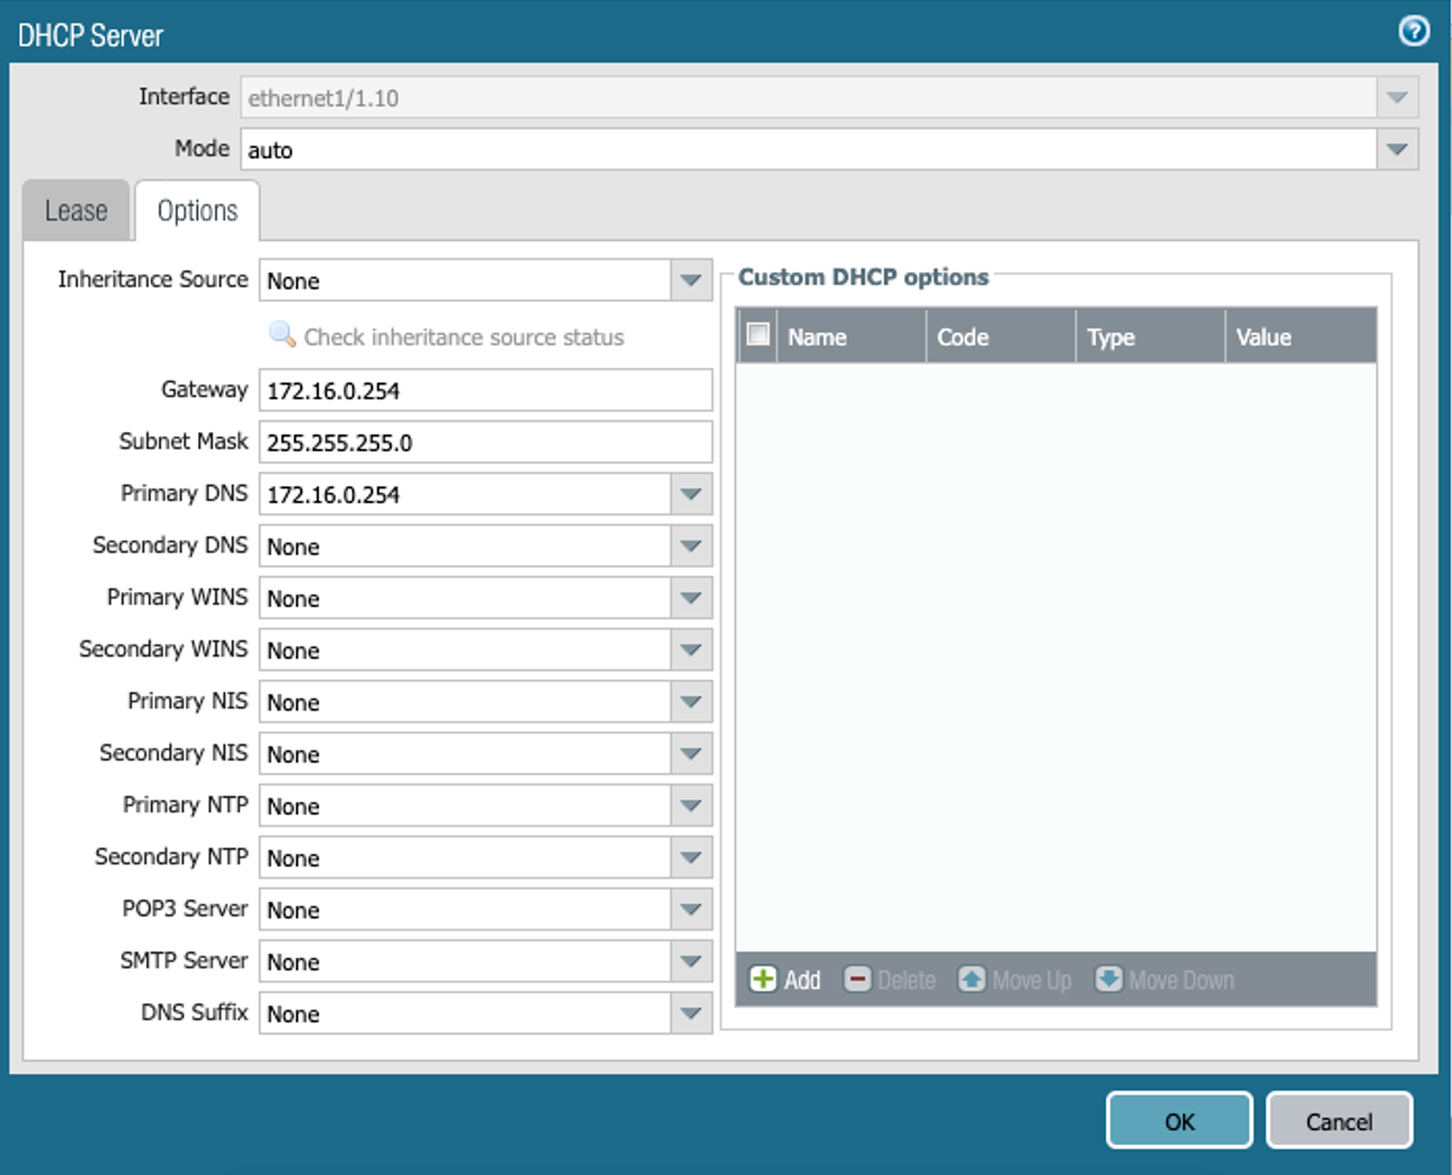Select the Subnet Mask field

click(x=484, y=442)
